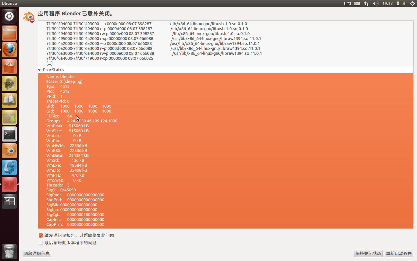Open the blue swirl application icon
Image resolution: width=417 pixels, height=261 pixels.
click(x=9, y=168)
